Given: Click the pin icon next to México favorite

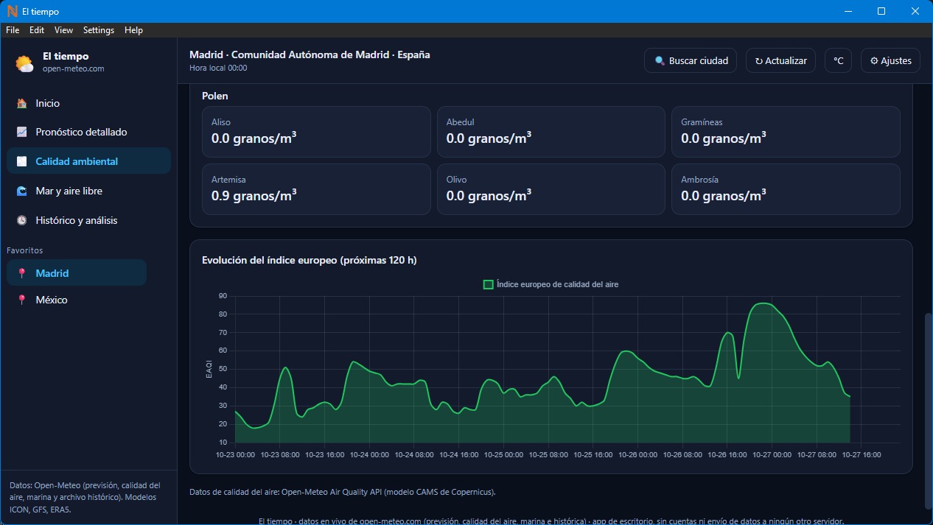Looking at the screenshot, I should pyautogui.click(x=22, y=300).
